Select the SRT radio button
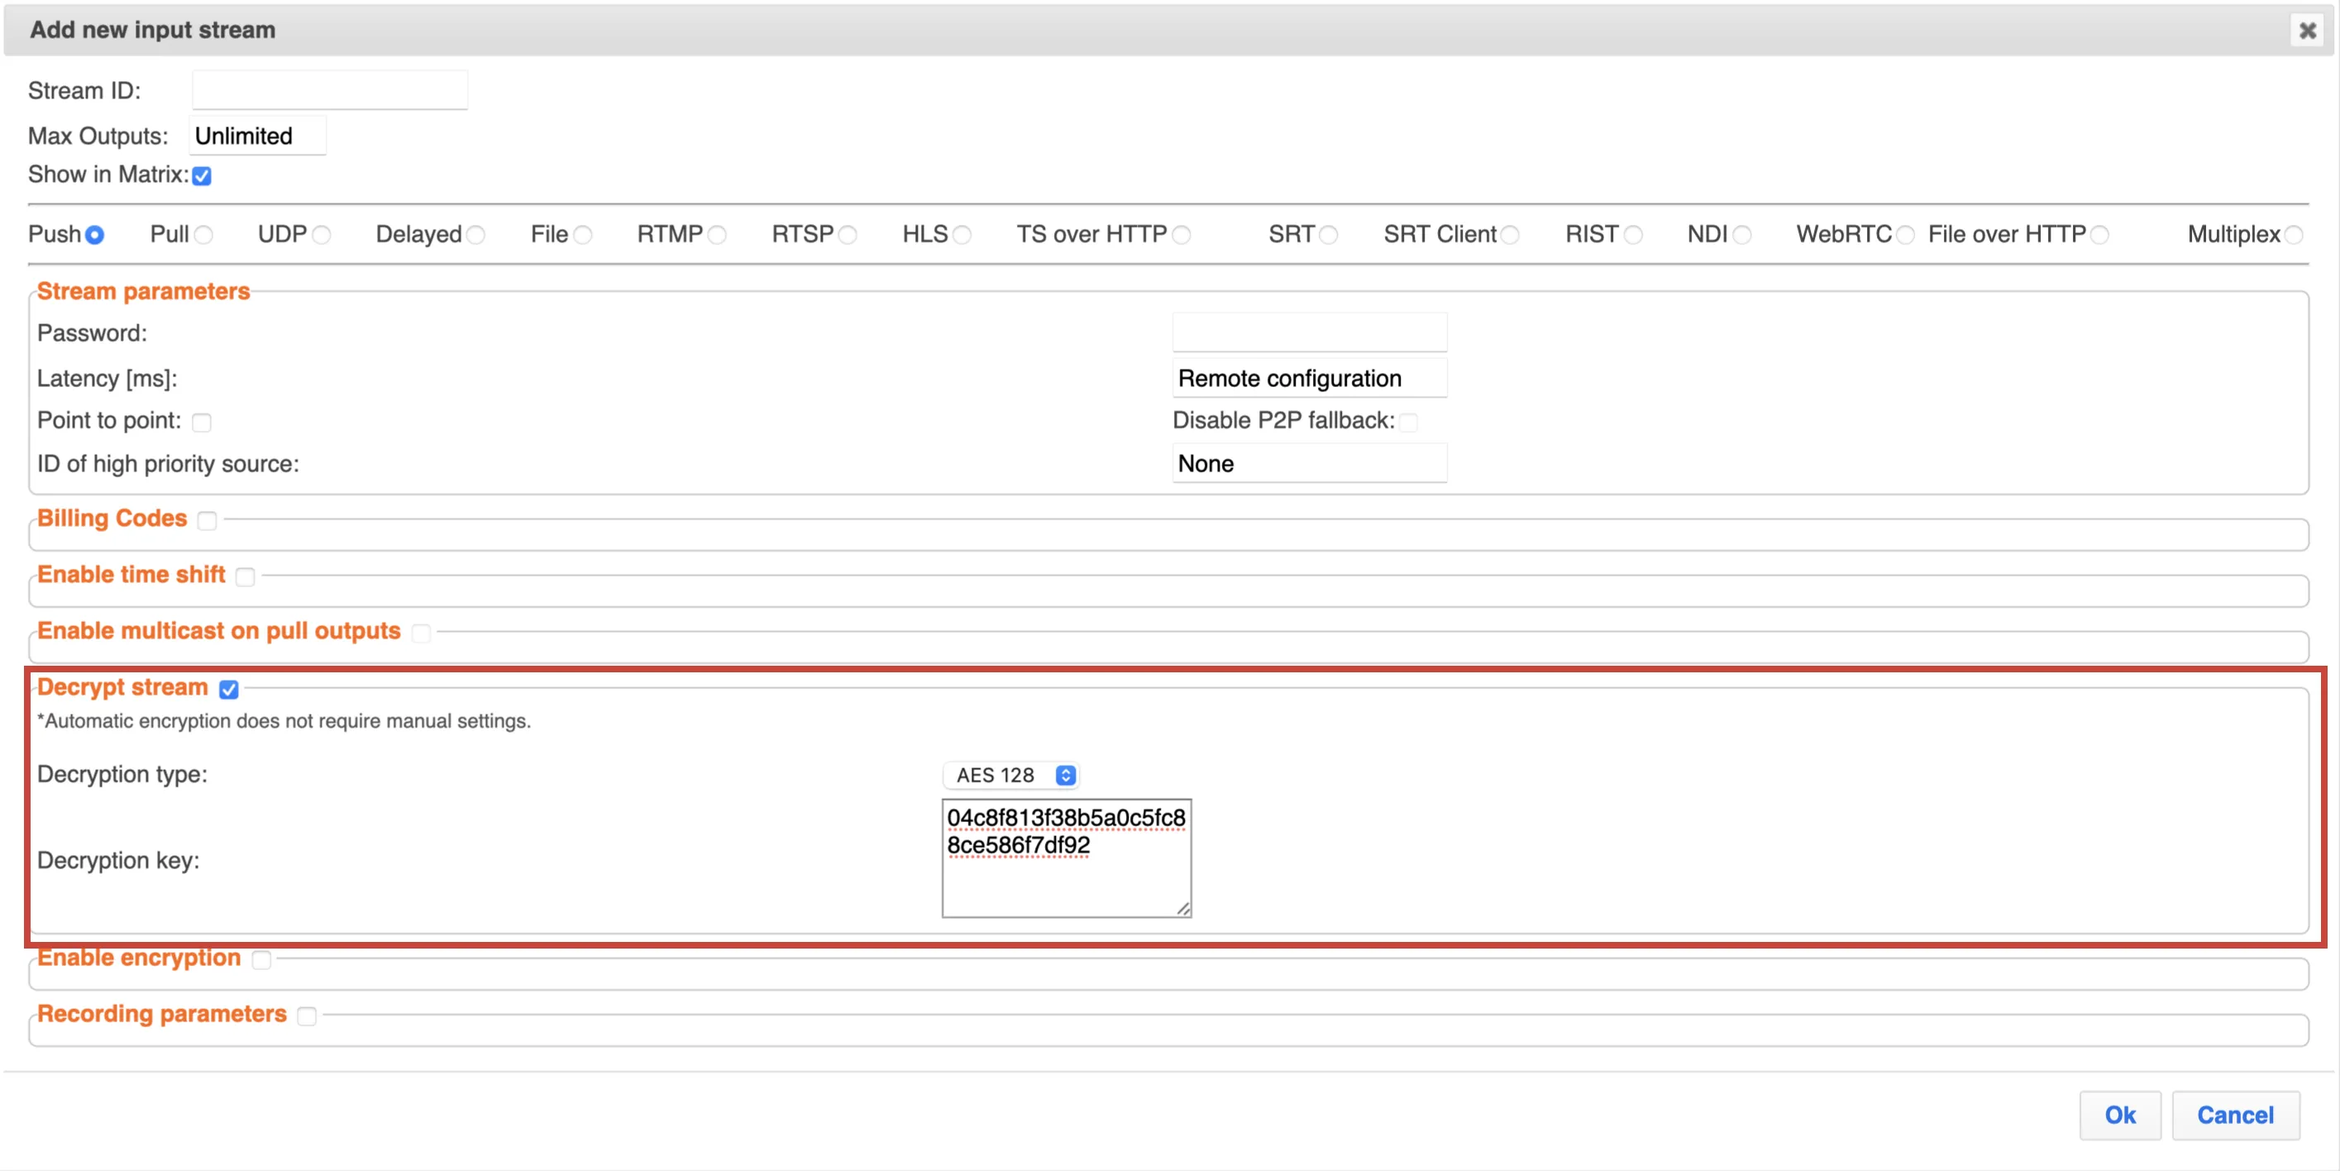2340x1171 pixels. [1329, 236]
